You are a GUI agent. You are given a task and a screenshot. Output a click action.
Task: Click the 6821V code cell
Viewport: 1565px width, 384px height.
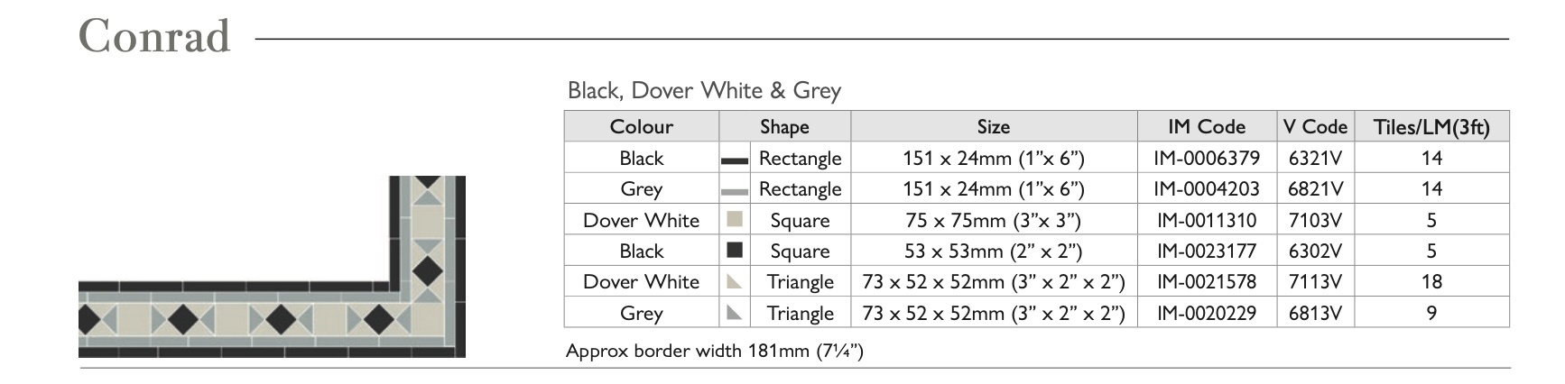pos(1315,189)
